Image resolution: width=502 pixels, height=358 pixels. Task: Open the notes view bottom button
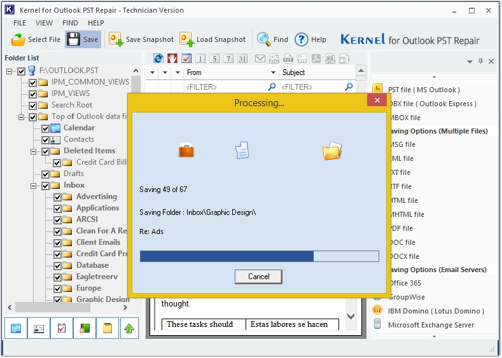pos(108,328)
